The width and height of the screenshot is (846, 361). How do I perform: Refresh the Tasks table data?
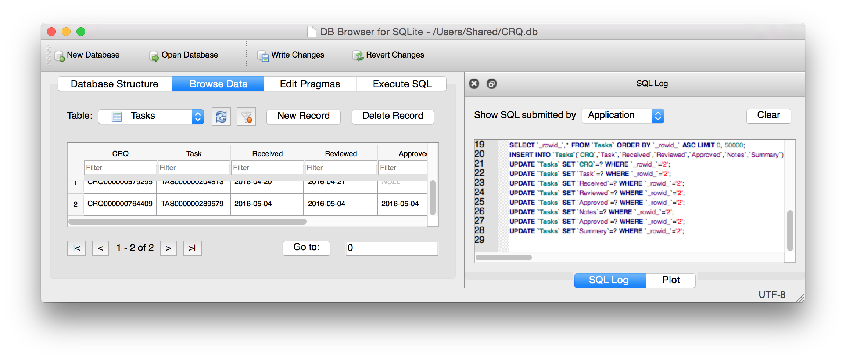pos(221,116)
